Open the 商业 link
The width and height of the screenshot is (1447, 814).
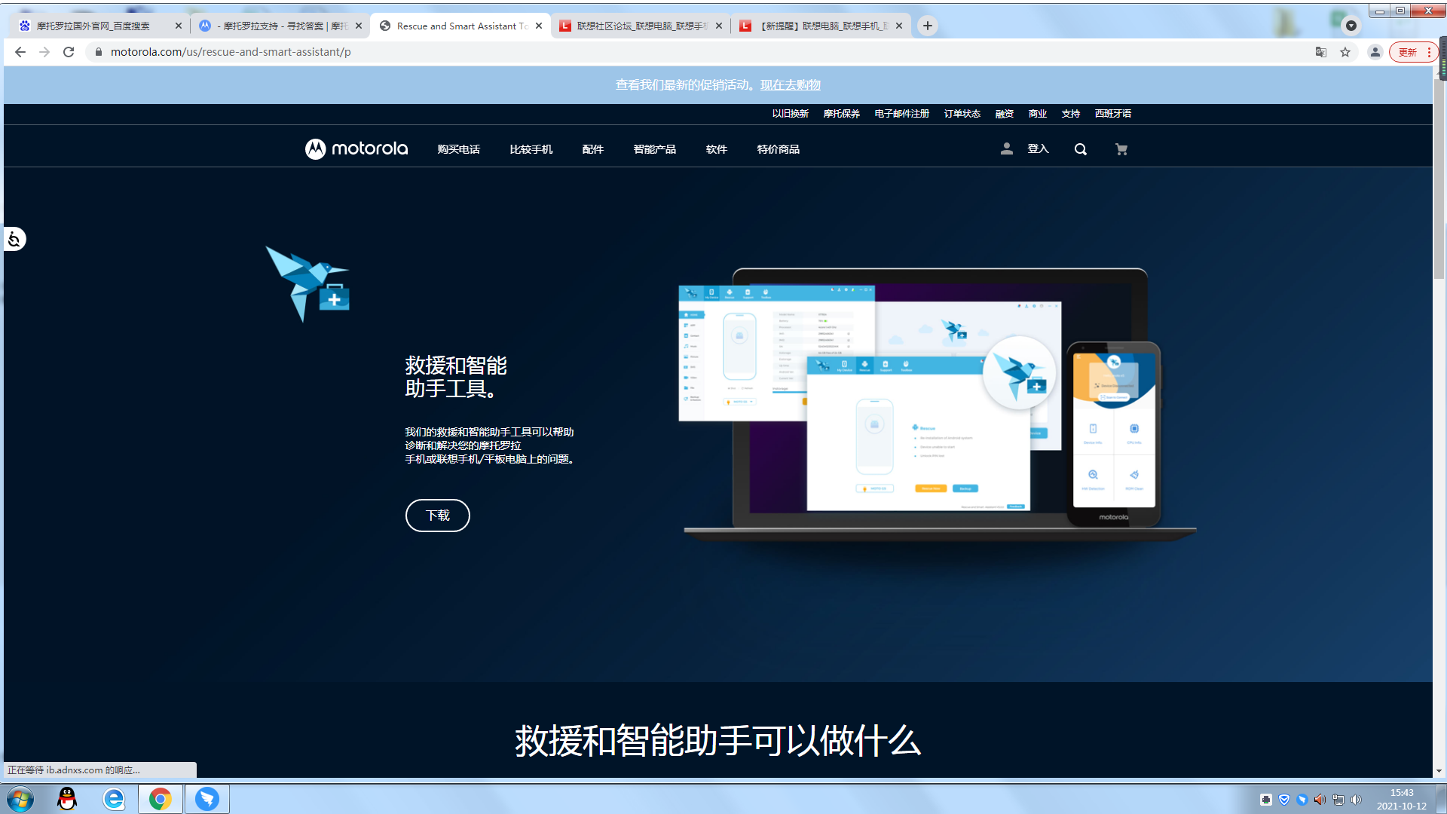pos(1037,114)
